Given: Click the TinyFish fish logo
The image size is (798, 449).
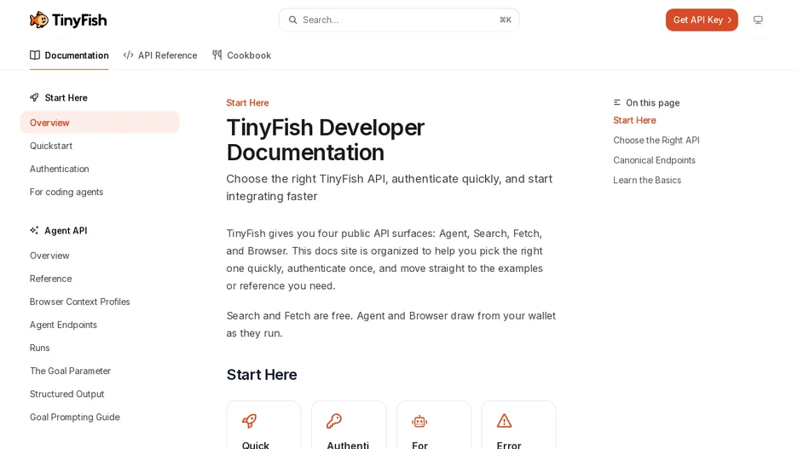Looking at the screenshot, I should click(x=39, y=20).
